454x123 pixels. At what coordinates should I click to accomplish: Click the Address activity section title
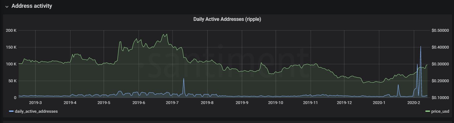[x=32, y=6]
